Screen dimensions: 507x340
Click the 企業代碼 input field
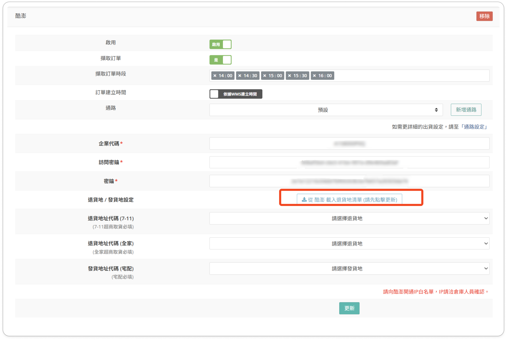[349, 144]
